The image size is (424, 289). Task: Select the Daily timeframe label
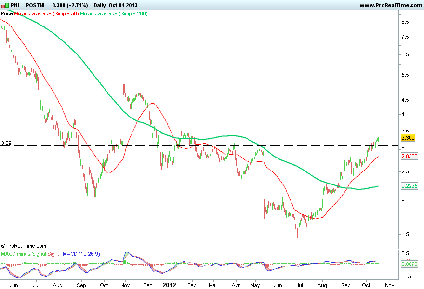tap(100, 5)
